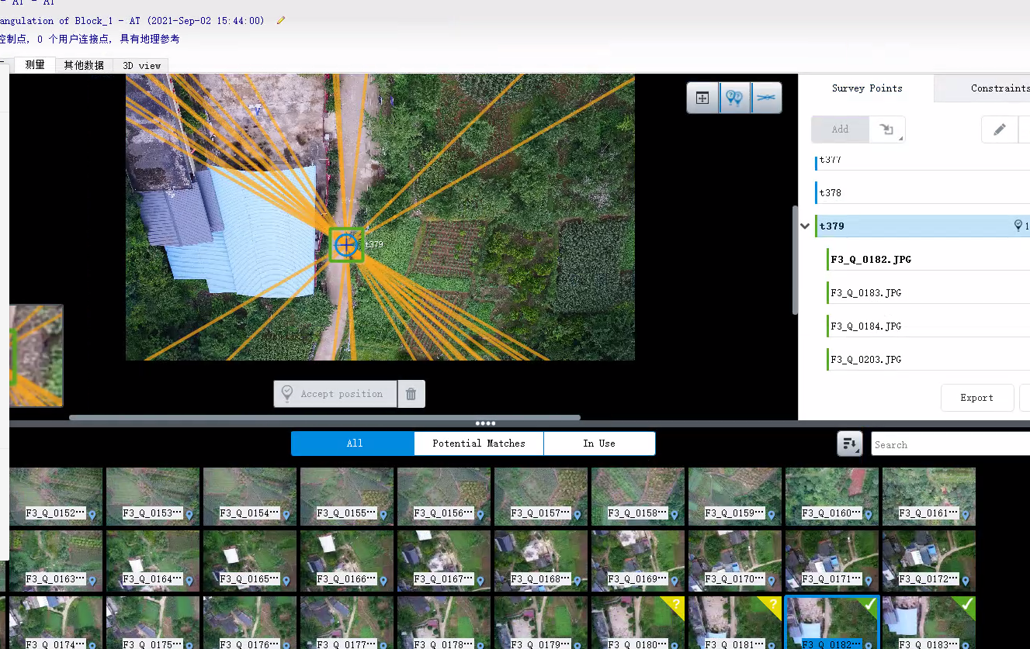Click the fit-to-view icon in image toolbar
Screen dimensions: 1030x649
coord(702,98)
